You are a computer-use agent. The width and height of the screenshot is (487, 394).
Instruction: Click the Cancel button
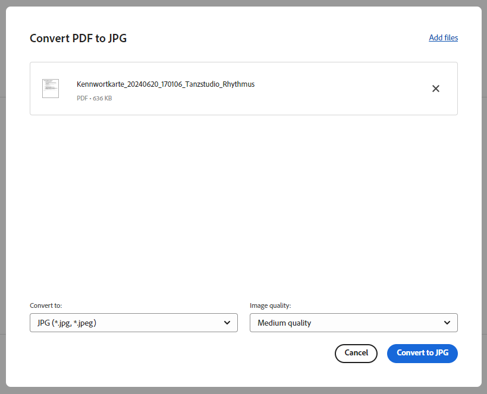click(x=356, y=354)
